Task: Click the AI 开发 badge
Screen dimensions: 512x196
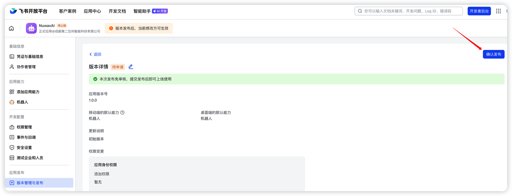Action: [x=160, y=11]
